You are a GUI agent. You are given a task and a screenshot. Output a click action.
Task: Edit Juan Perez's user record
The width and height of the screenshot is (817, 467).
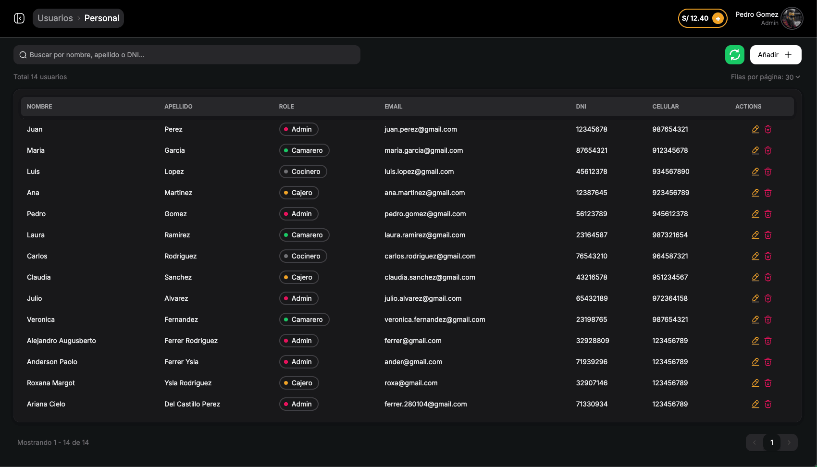pos(755,129)
